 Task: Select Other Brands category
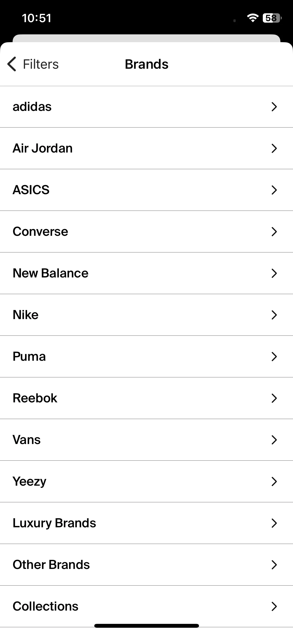[146, 565]
